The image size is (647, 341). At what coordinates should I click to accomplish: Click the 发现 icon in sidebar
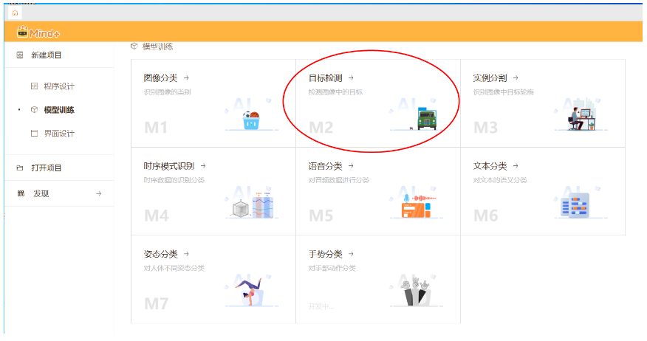click(x=20, y=193)
